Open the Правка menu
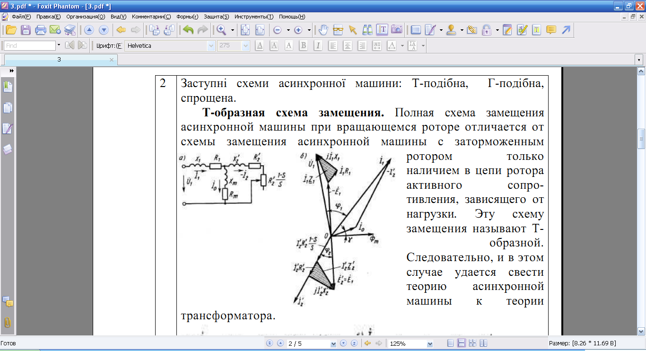Viewport: 646px width, 351px height. pyautogui.click(x=49, y=16)
